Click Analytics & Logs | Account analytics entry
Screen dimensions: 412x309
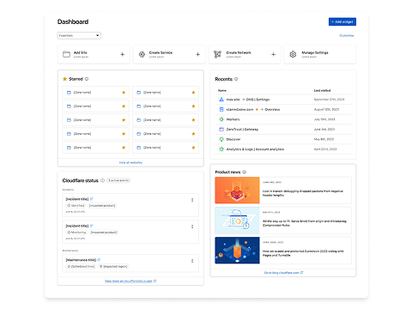[x=255, y=149]
